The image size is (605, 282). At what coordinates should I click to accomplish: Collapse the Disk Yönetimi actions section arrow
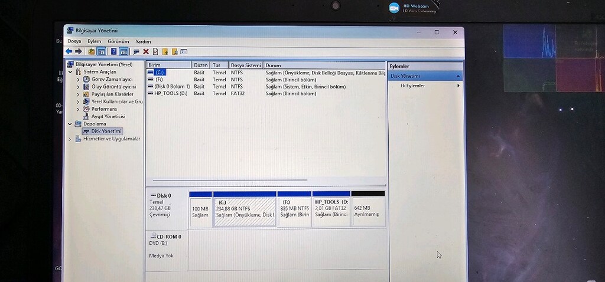click(x=458, y=76)
